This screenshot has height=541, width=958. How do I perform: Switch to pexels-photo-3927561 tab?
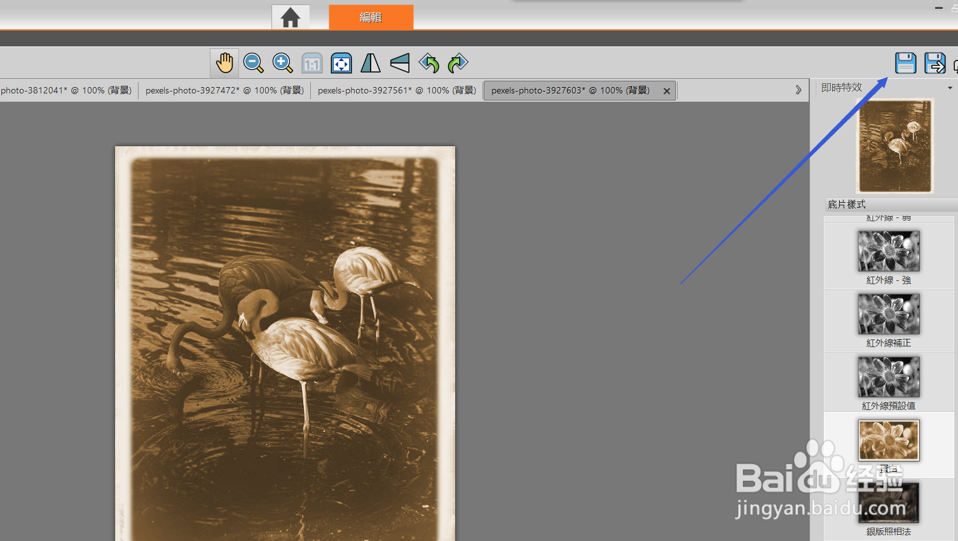pos(397,90)
